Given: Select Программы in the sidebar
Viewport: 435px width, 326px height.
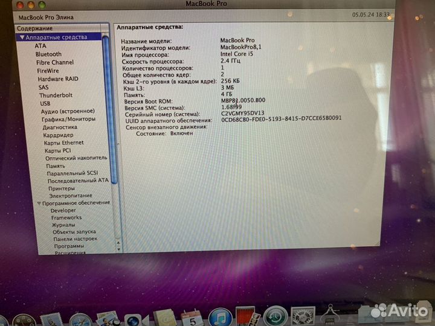Looking at the screenshot, I should [x=69, y=246].
